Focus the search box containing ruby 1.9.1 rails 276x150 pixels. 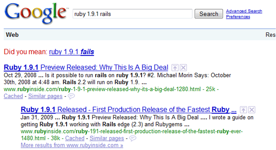coord(132,14)
